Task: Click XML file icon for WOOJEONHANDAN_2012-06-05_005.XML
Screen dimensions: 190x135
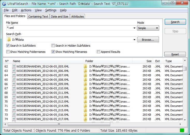Action: coord(14,66)
